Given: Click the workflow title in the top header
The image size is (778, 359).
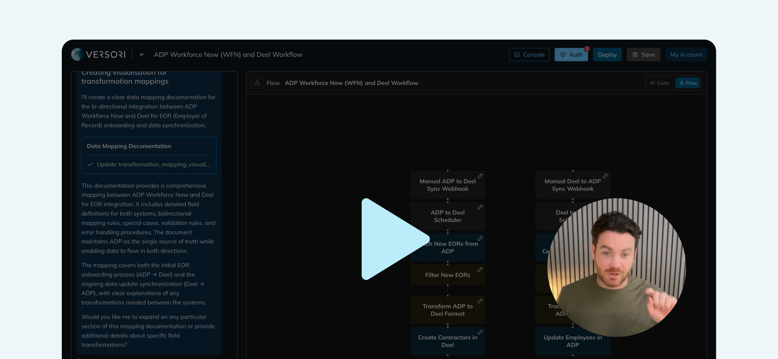Looking at the screenshot, I should point(228,54).
